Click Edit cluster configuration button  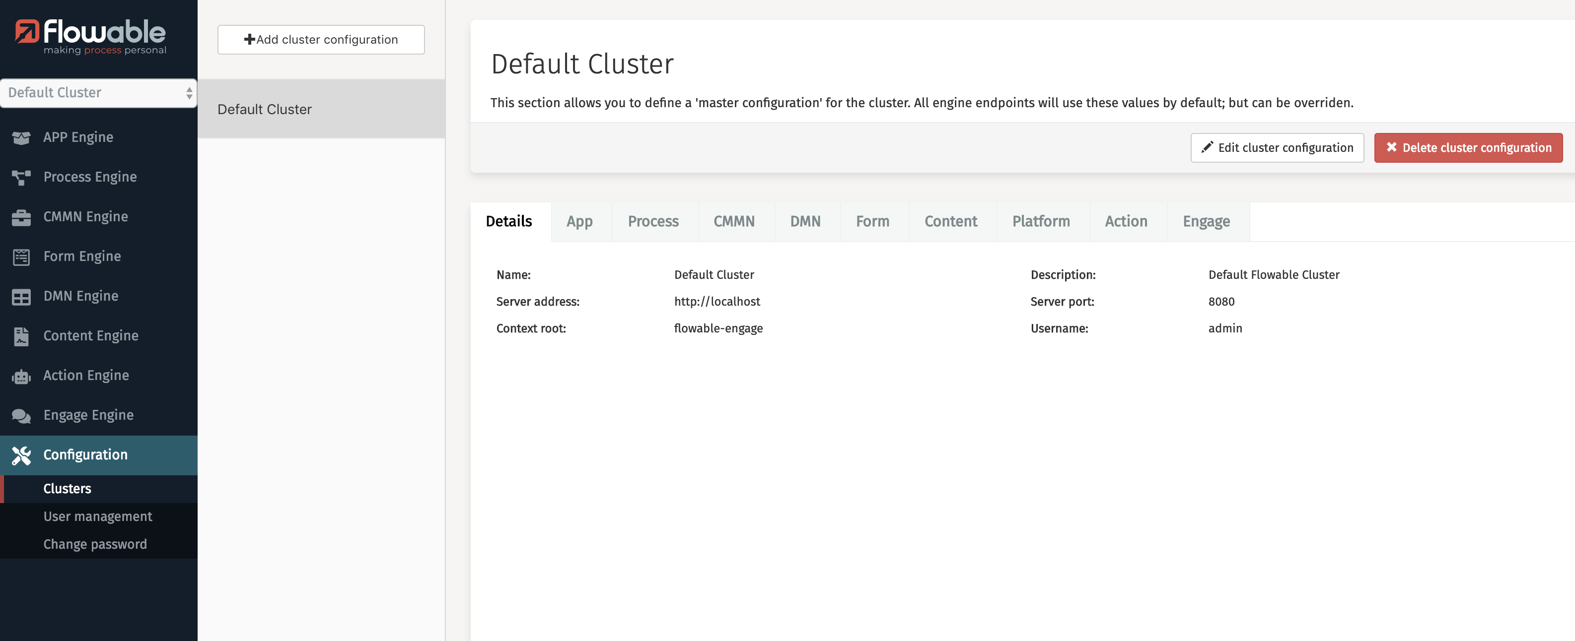coord(1277,148)
